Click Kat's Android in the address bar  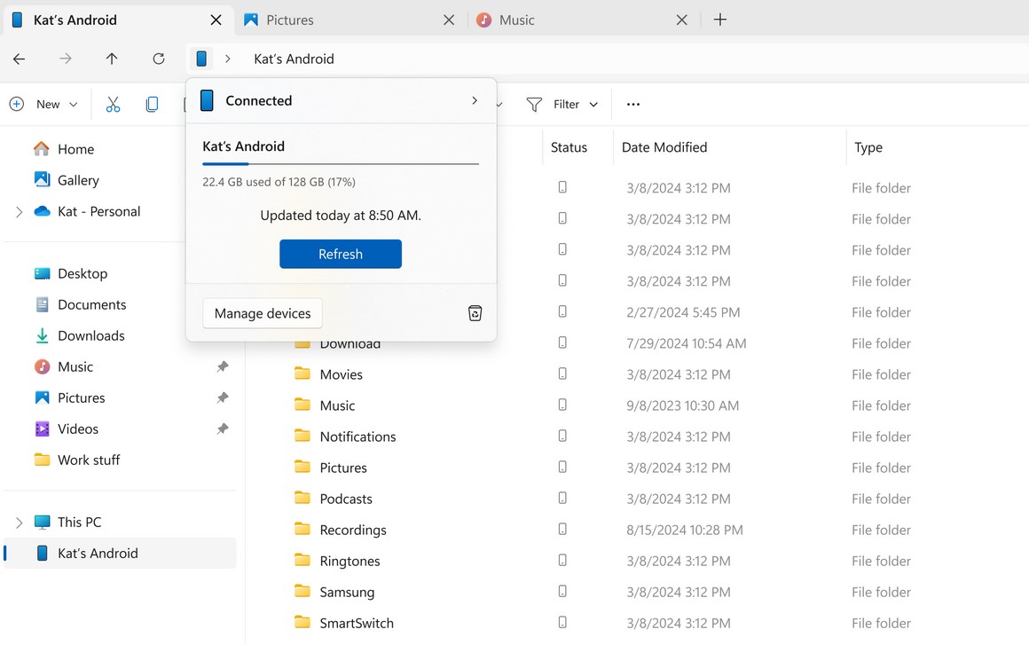pyautogui.click(x=294, y=59)
